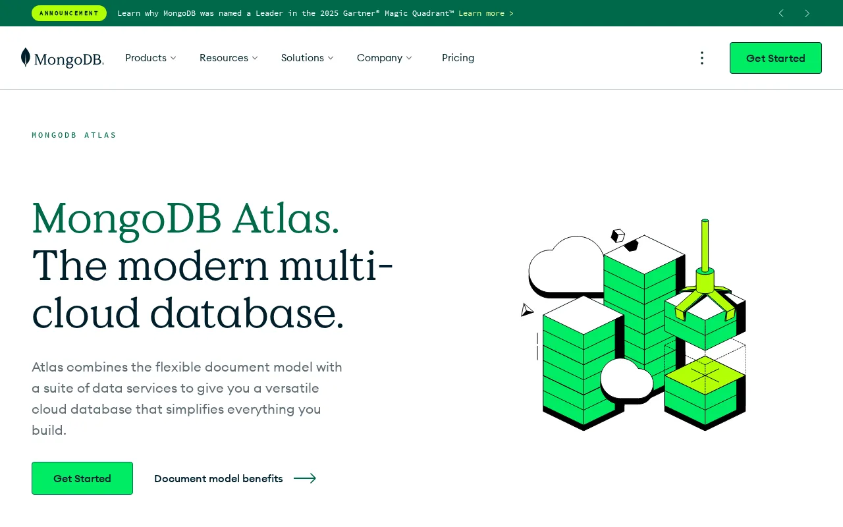Go to the previous announcement arrow

[x=781, y=13]
